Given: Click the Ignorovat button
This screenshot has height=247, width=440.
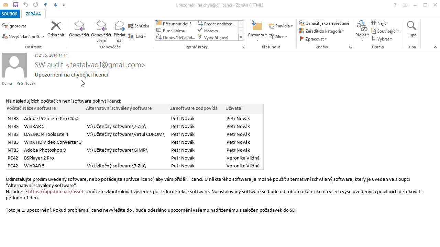Looking at the screenshot, I should (x=14, y=26).
